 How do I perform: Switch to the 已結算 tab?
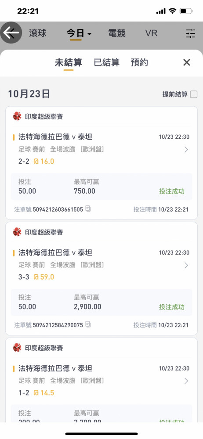(106, 62)
